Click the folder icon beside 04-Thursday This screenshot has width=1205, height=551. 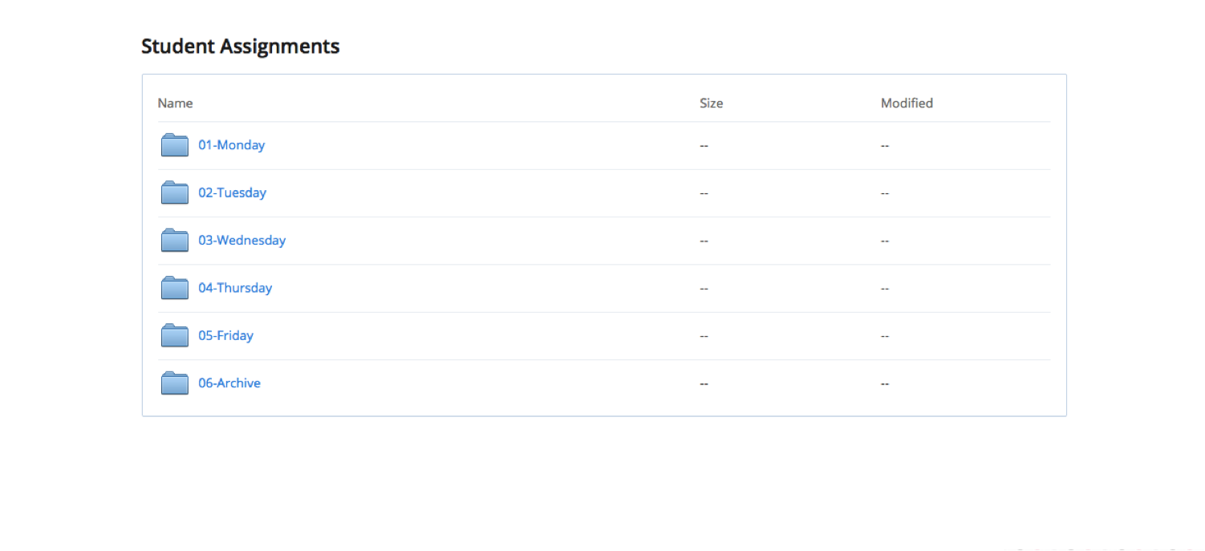pyautogui.click(x=175, y=288)
